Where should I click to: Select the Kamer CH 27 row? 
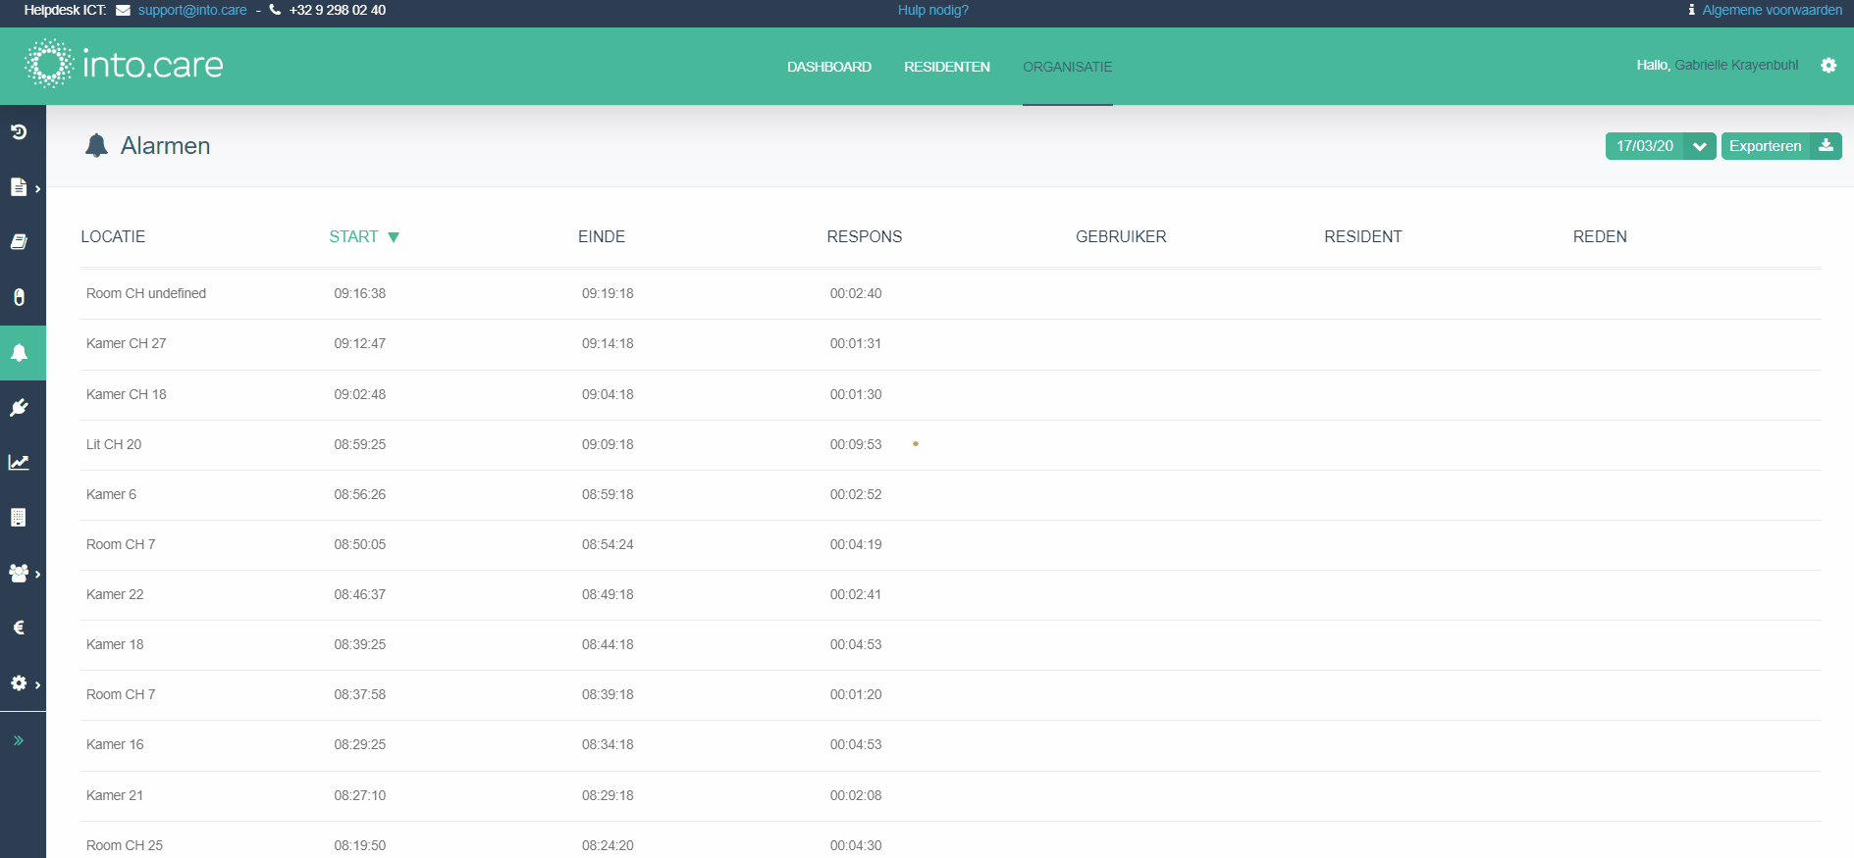click(x=951, y=344)
